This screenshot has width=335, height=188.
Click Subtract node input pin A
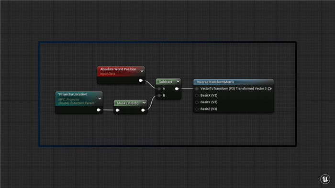point(159,88)
